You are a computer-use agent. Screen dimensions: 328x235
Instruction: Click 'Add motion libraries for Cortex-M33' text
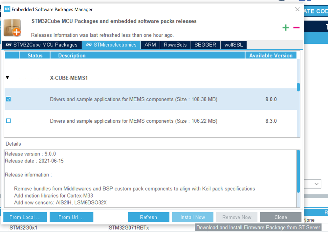point(54,196)
